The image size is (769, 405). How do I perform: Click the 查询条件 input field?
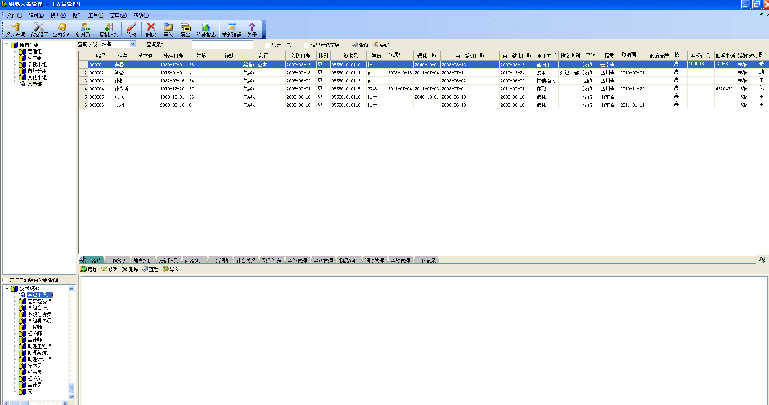tap(222, 45)
